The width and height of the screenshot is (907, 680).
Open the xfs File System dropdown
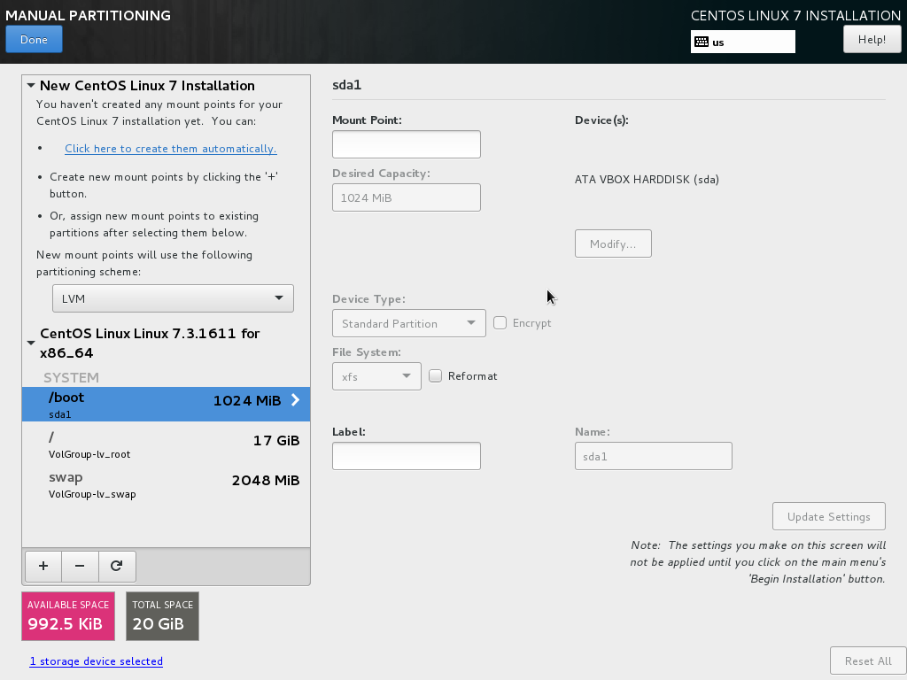(x=376, y=376)
